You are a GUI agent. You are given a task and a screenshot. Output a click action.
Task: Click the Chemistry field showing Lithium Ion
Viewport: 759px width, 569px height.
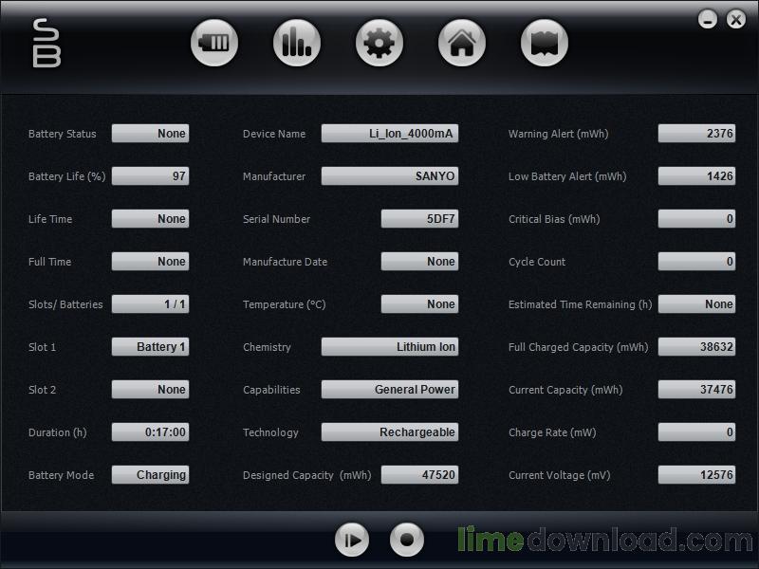[389, 347]
